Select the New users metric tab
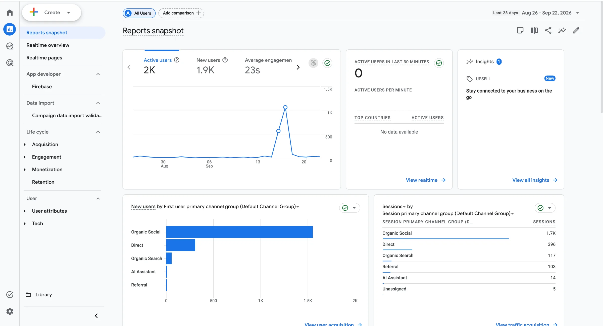Viewport: 603px width, 326px height. point(212,66)
